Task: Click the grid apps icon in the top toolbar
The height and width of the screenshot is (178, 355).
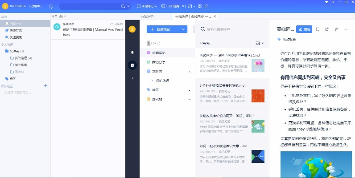Action: point(200,6)
